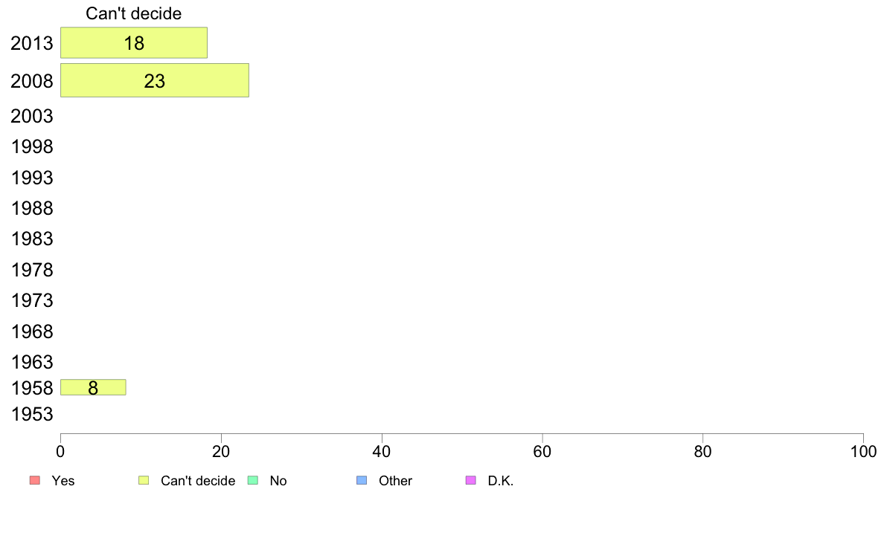The width and height of the screenshot is (884, 547).
Task: Click the 1968 year label
Action: (x=32, y=331)
